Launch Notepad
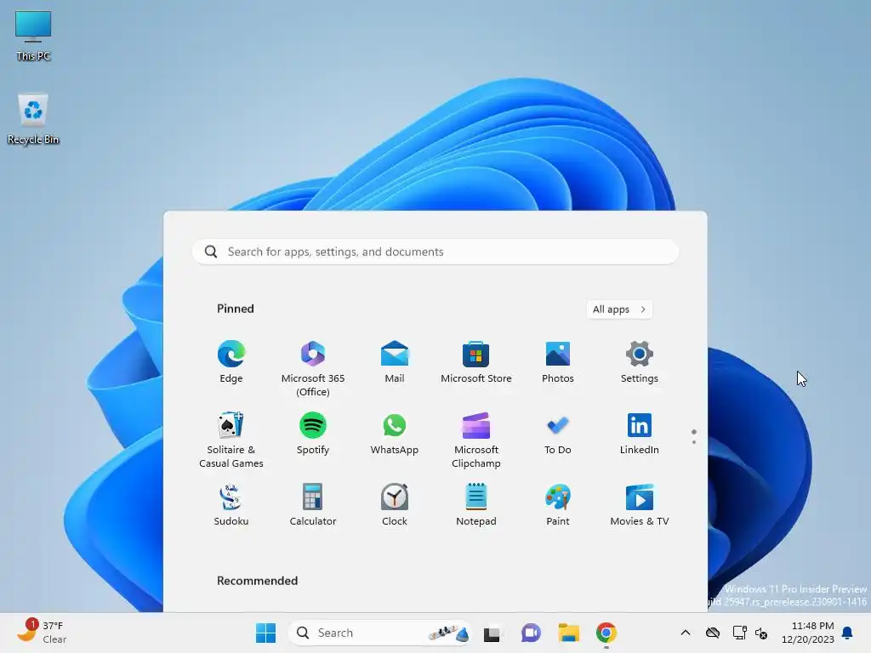This screenshot has width=871, height=653. (x=476, y=505)
